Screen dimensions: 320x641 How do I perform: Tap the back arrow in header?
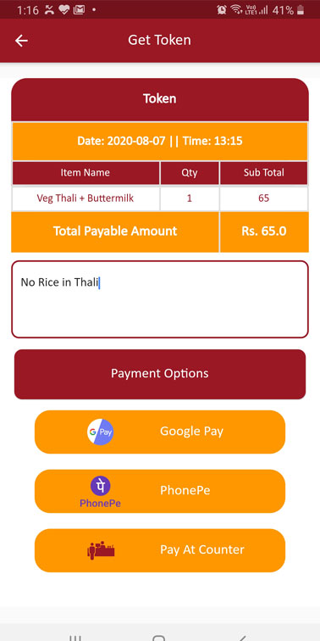(21, 41)
